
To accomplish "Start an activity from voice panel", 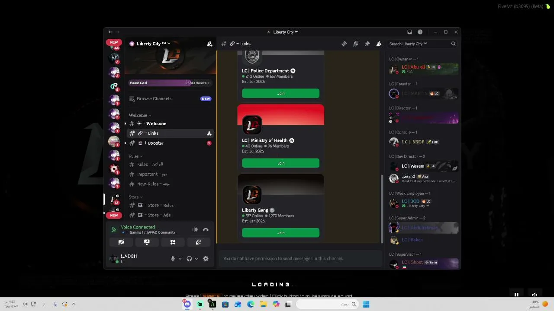I will (173, 242).
